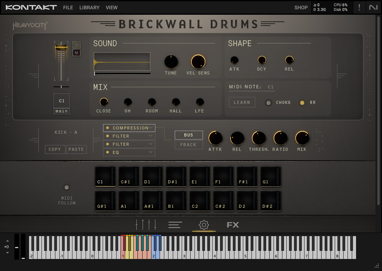This screenshot has height=271, width=382.
Task: Click the channel volume fader handle
Action: coord(61,47)
